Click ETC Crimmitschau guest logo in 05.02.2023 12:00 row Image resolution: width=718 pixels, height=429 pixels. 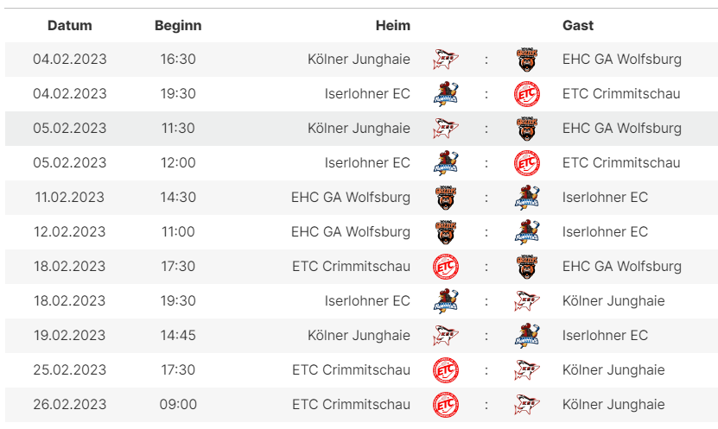pyautogui.click(x=527, y=163)
